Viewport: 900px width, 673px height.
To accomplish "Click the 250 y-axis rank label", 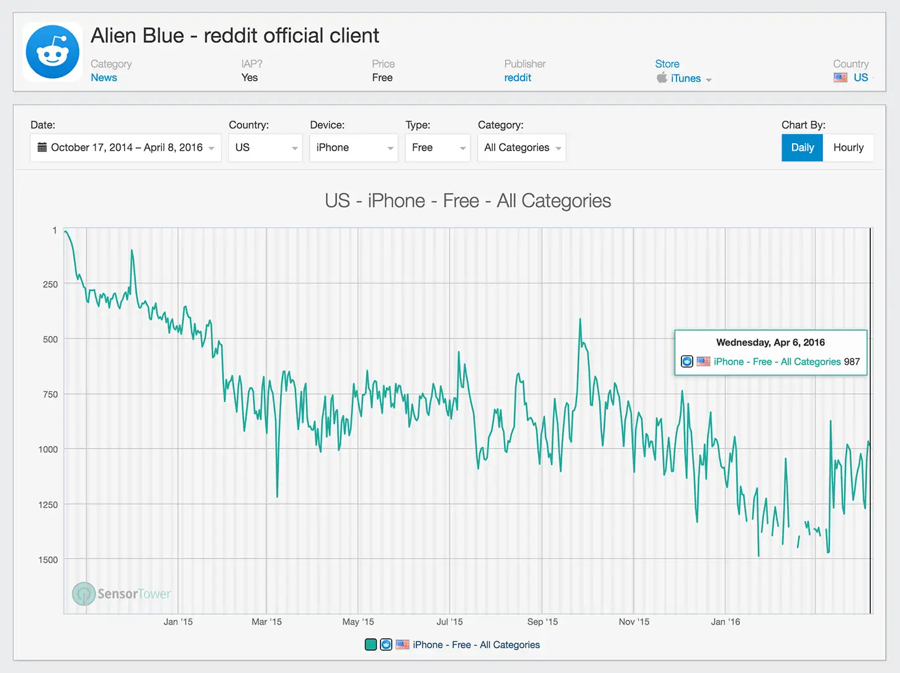I will point(50,284).
